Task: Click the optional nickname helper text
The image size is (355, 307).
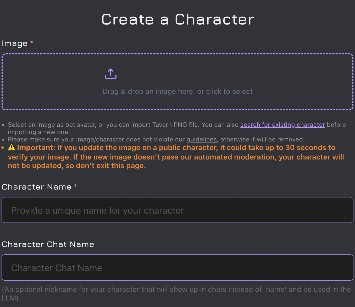Action: click(176, 290)
